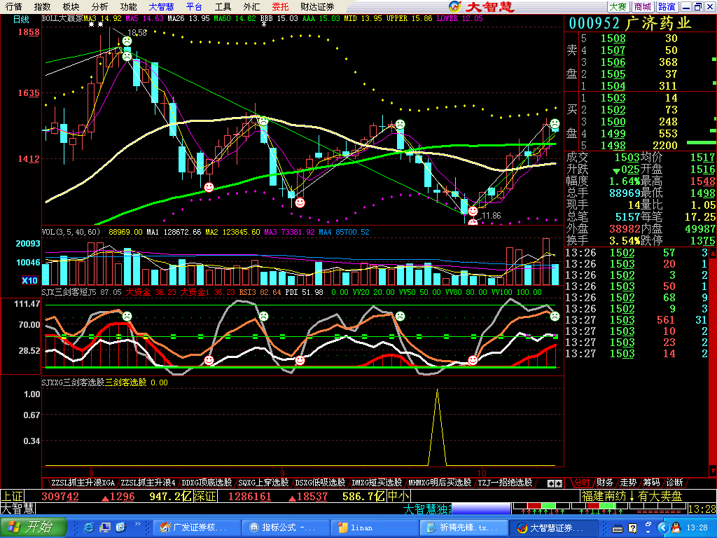Select the SQXG上穿选股 indicator tab
Screen dimensions: 717x538
(x=263, y=483)
